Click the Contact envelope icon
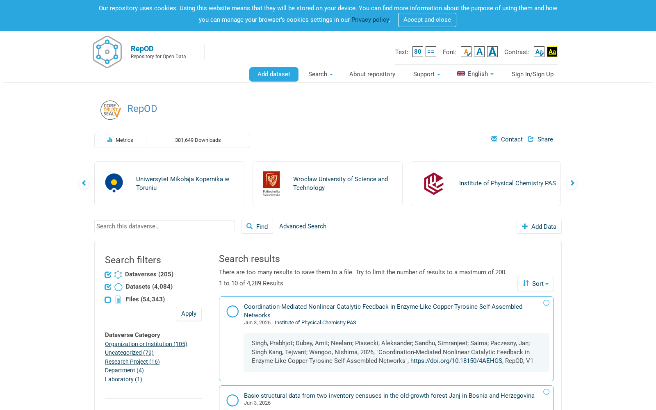 tap(494, 139)
